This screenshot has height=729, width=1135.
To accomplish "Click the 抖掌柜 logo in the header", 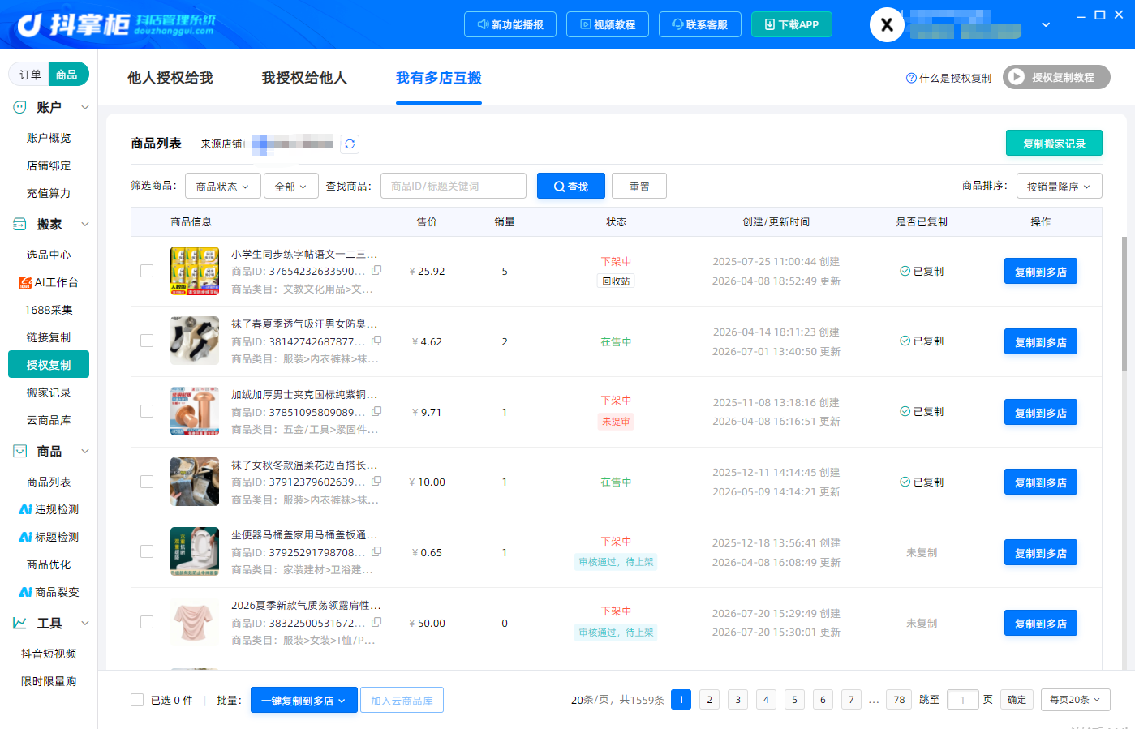I will [116, 25].
